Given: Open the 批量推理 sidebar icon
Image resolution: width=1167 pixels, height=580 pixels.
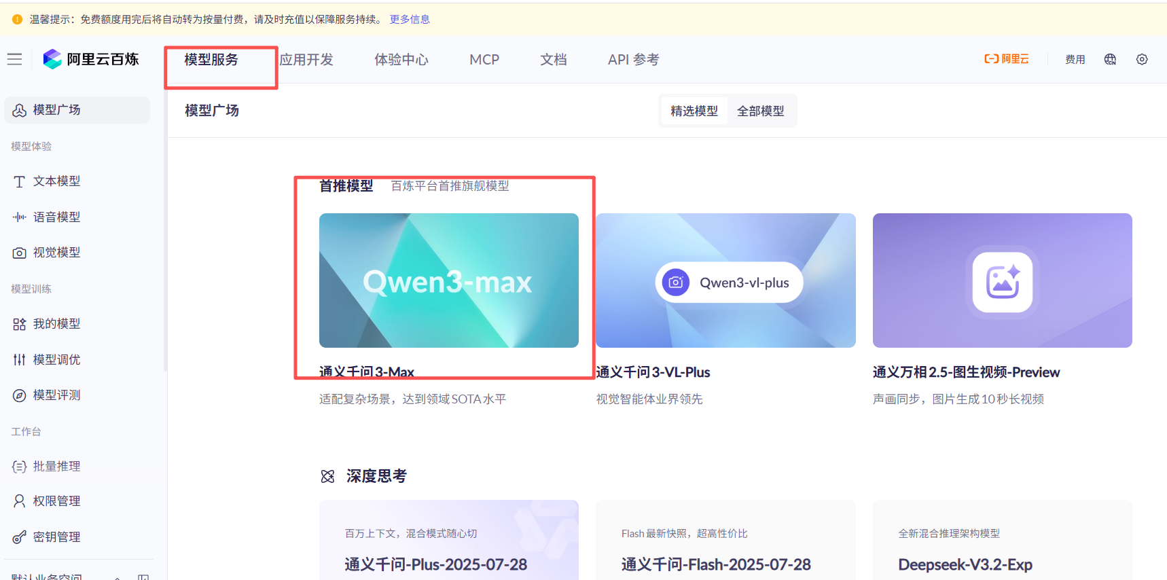Looking at the screenshot, I should [19, 467].
